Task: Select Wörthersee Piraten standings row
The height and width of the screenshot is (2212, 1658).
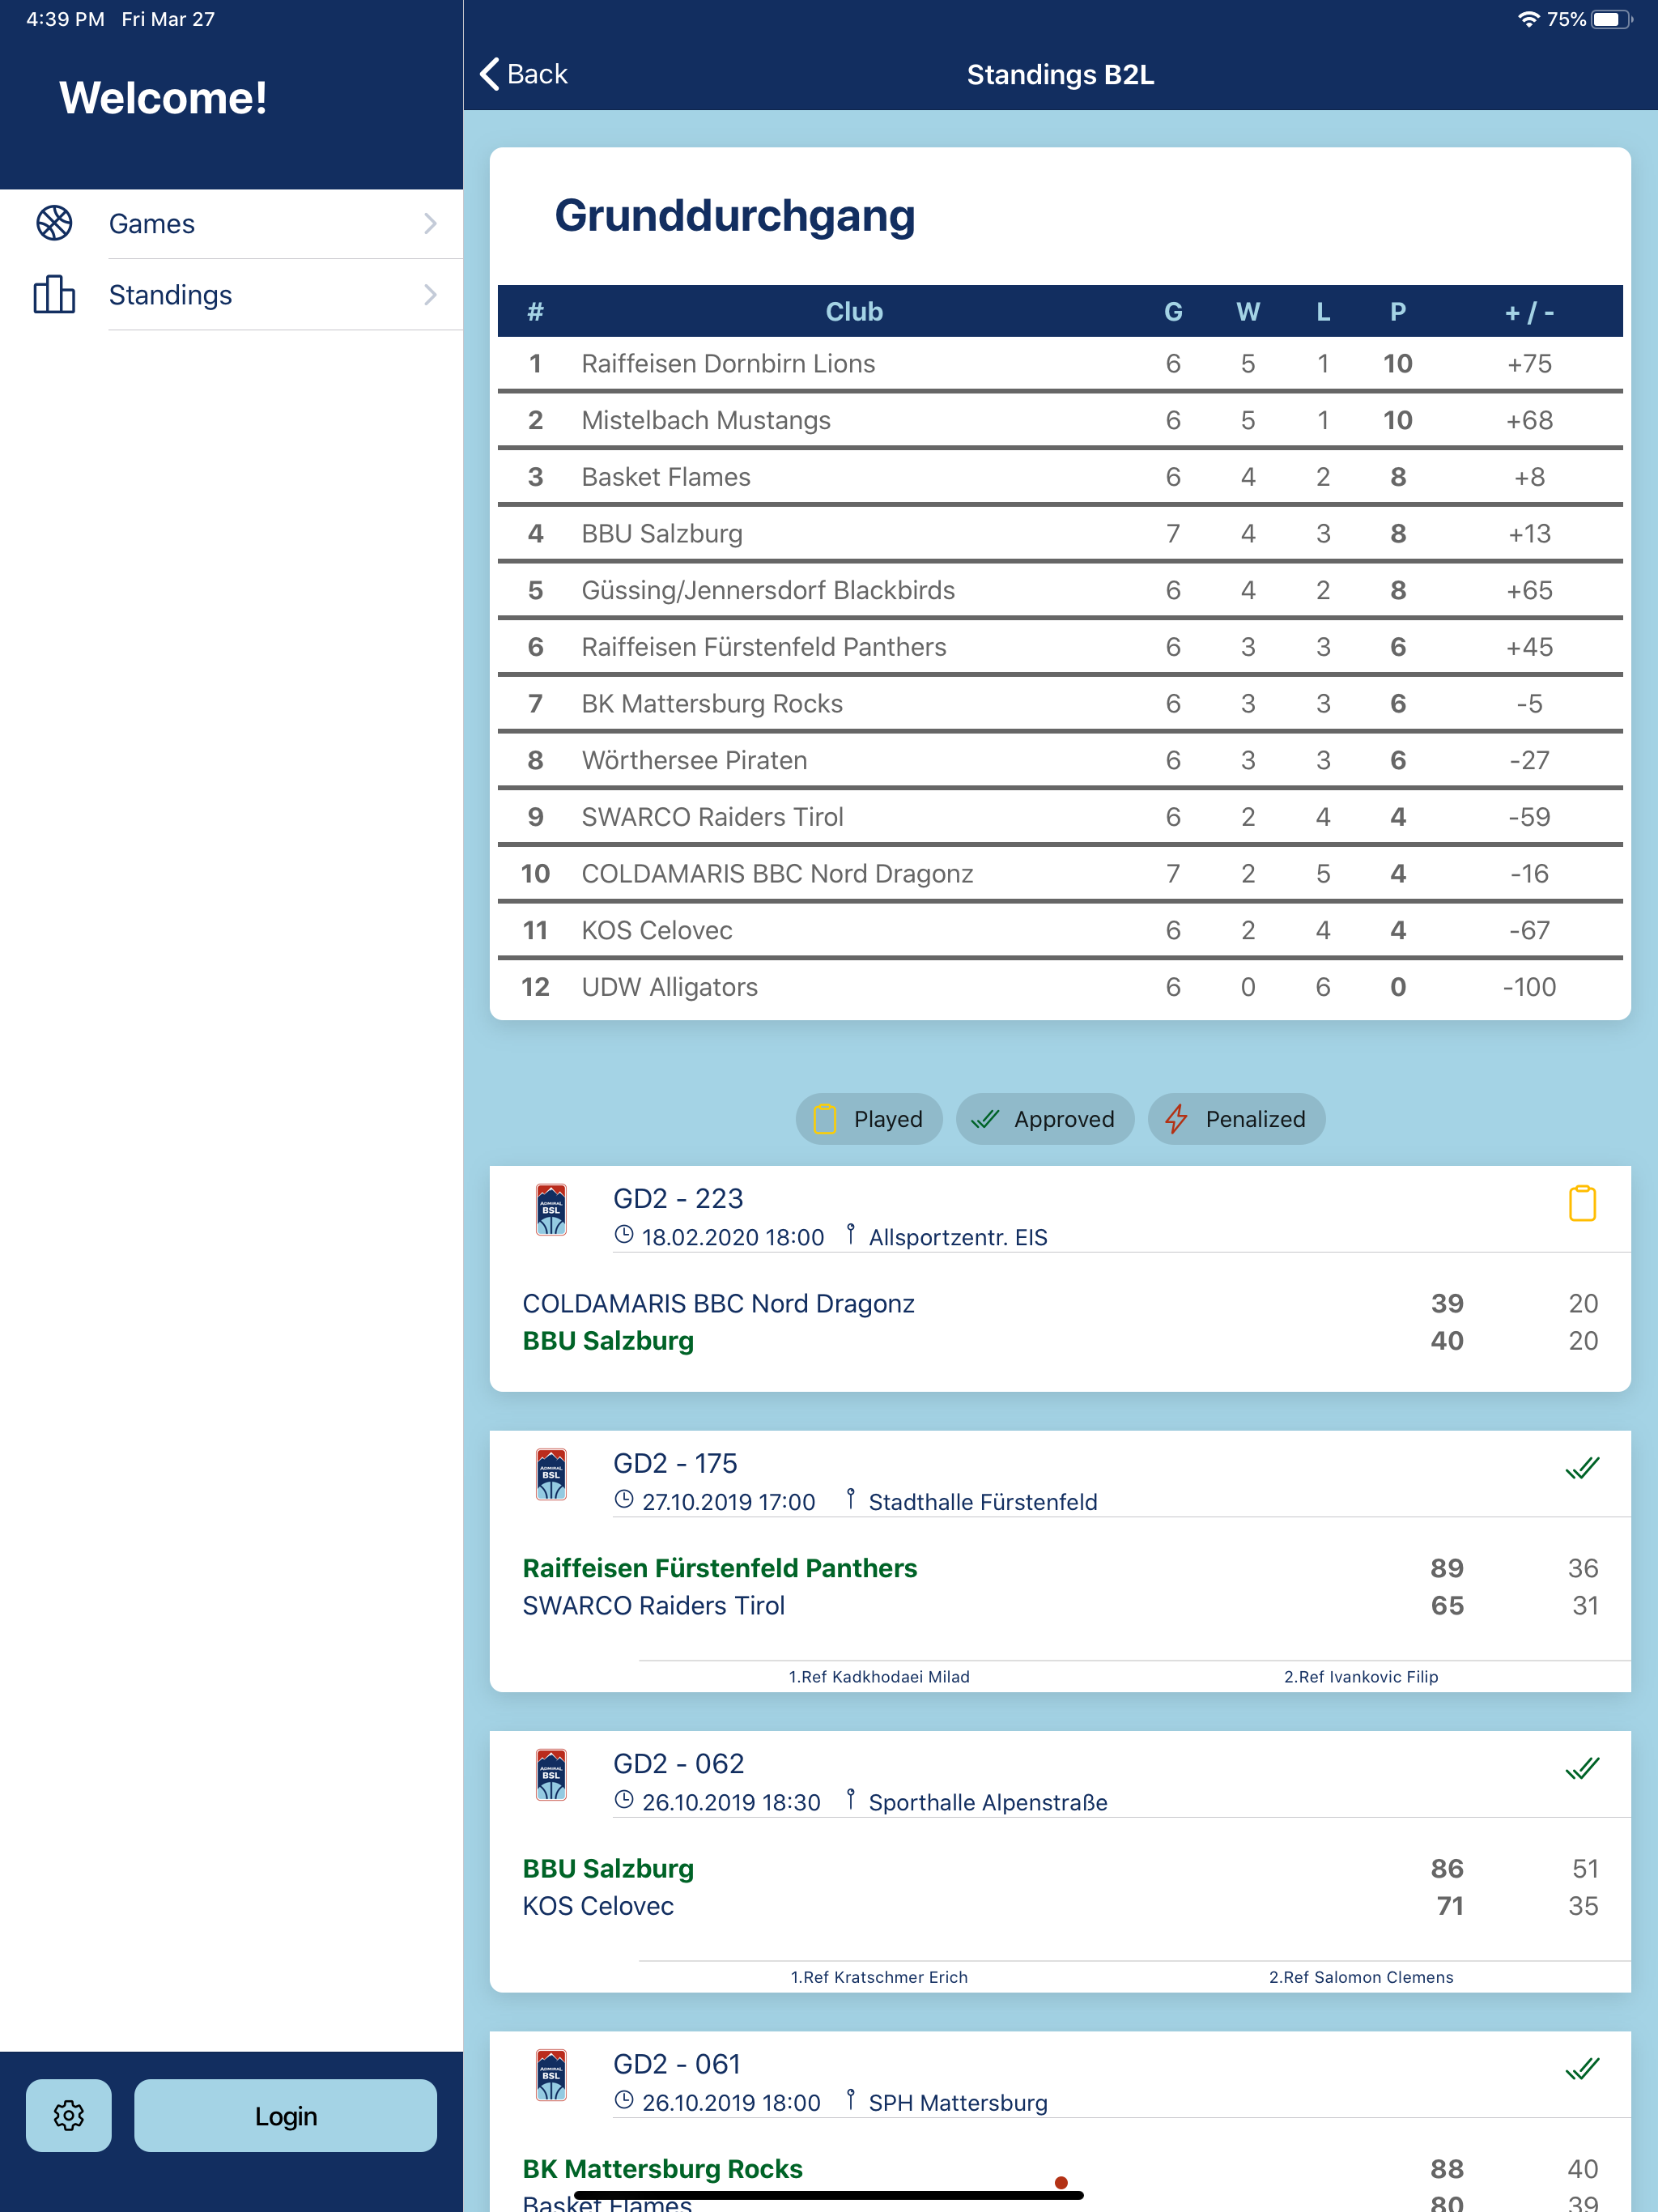Action: (x=1060, y=760)
